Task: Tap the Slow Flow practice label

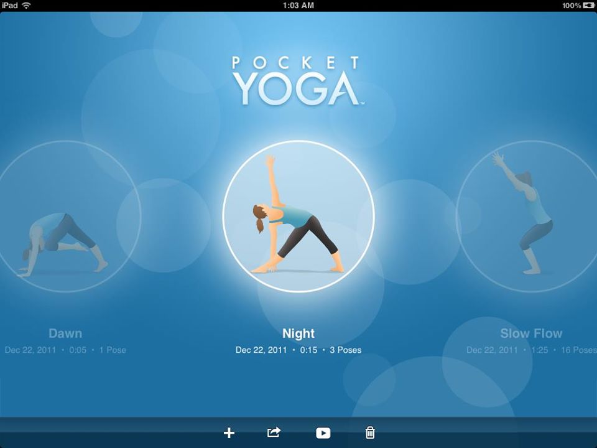Action: click(x=532, y=334)
